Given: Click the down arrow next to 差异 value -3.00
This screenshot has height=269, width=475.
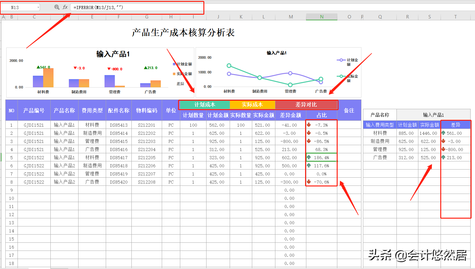Looking at the screenshot, I should [443, 141].
